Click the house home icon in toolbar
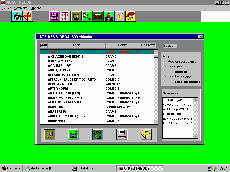Viewport: 230px width, 172px height. [17, 17]
